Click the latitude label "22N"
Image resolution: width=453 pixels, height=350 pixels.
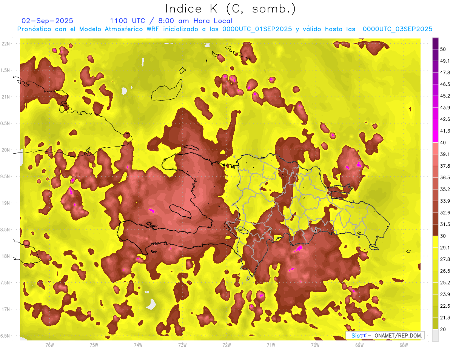click(6, 44)
